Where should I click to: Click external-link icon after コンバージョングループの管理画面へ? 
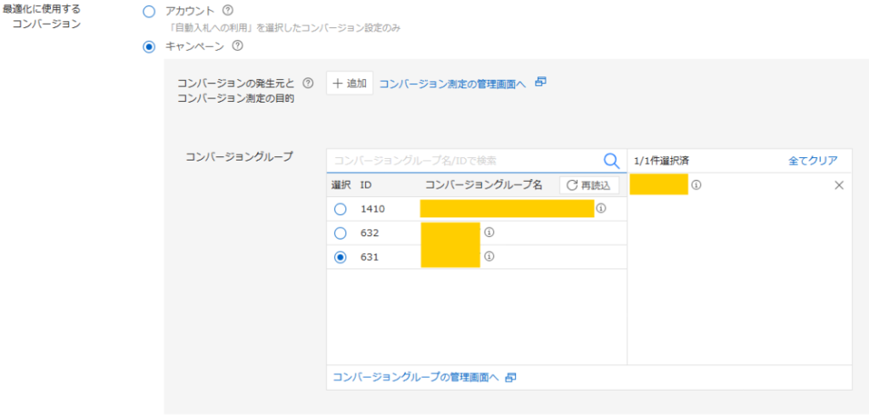pyautogui.click(x=511, y=377)
